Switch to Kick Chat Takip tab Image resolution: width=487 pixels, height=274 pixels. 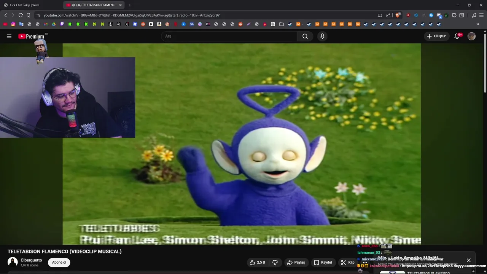click(x=30, y=5)
